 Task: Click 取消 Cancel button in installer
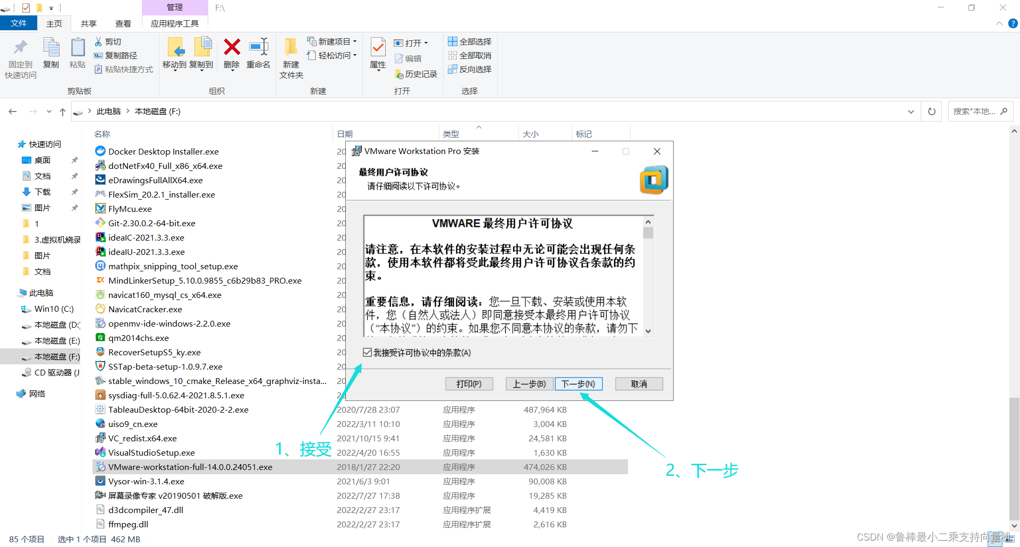639,384
